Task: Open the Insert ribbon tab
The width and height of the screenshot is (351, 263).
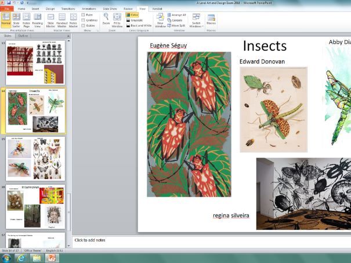Action: (35, 9)
